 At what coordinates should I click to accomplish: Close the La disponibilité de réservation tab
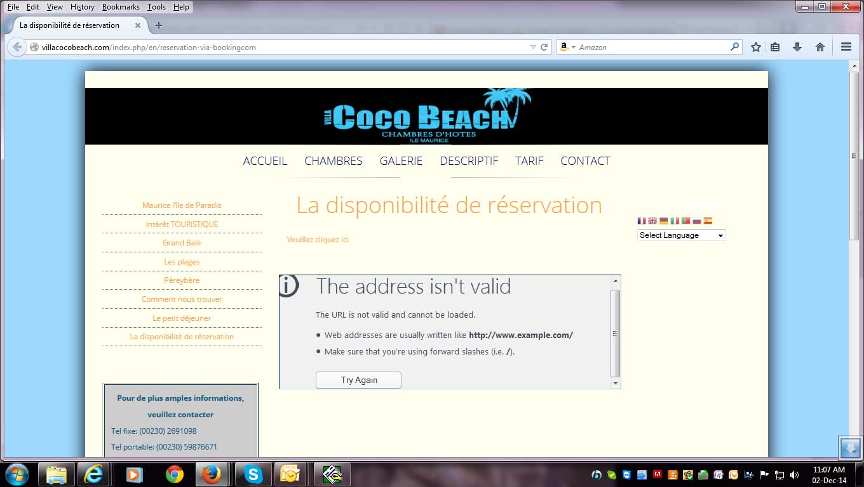click(x=137, y=25)
